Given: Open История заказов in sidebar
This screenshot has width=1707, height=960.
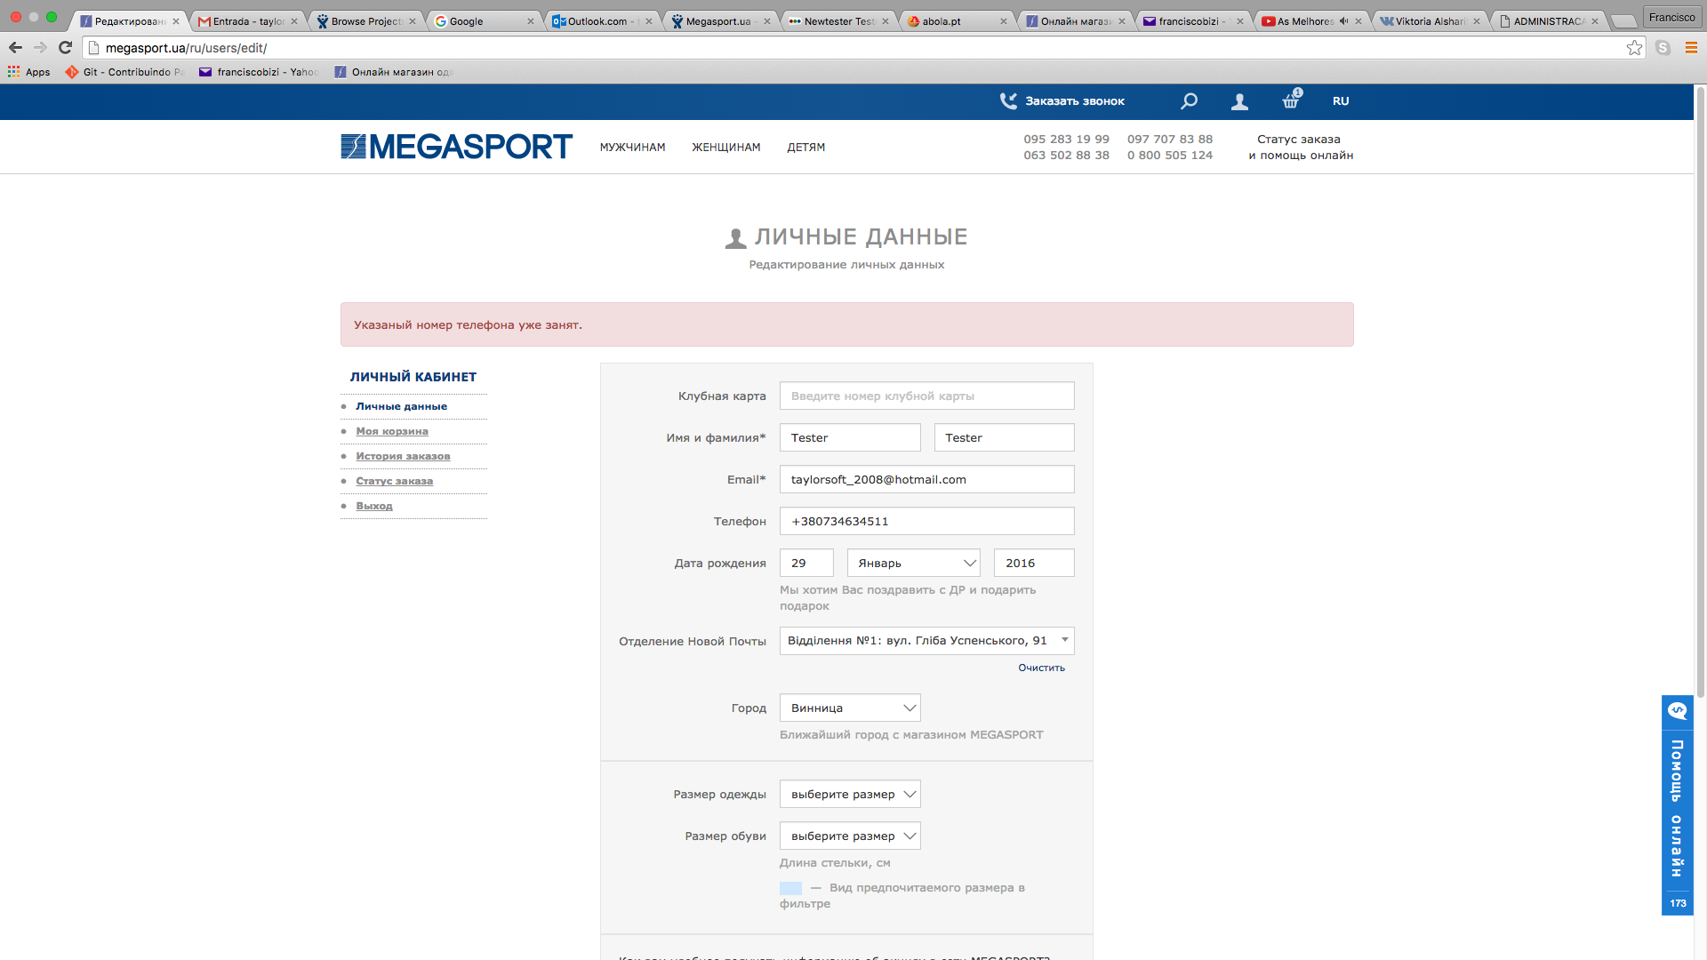Looking at the screenshot, I should [403, 456].
